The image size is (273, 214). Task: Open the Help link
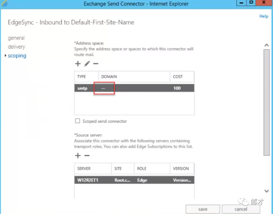click(264, 16)
